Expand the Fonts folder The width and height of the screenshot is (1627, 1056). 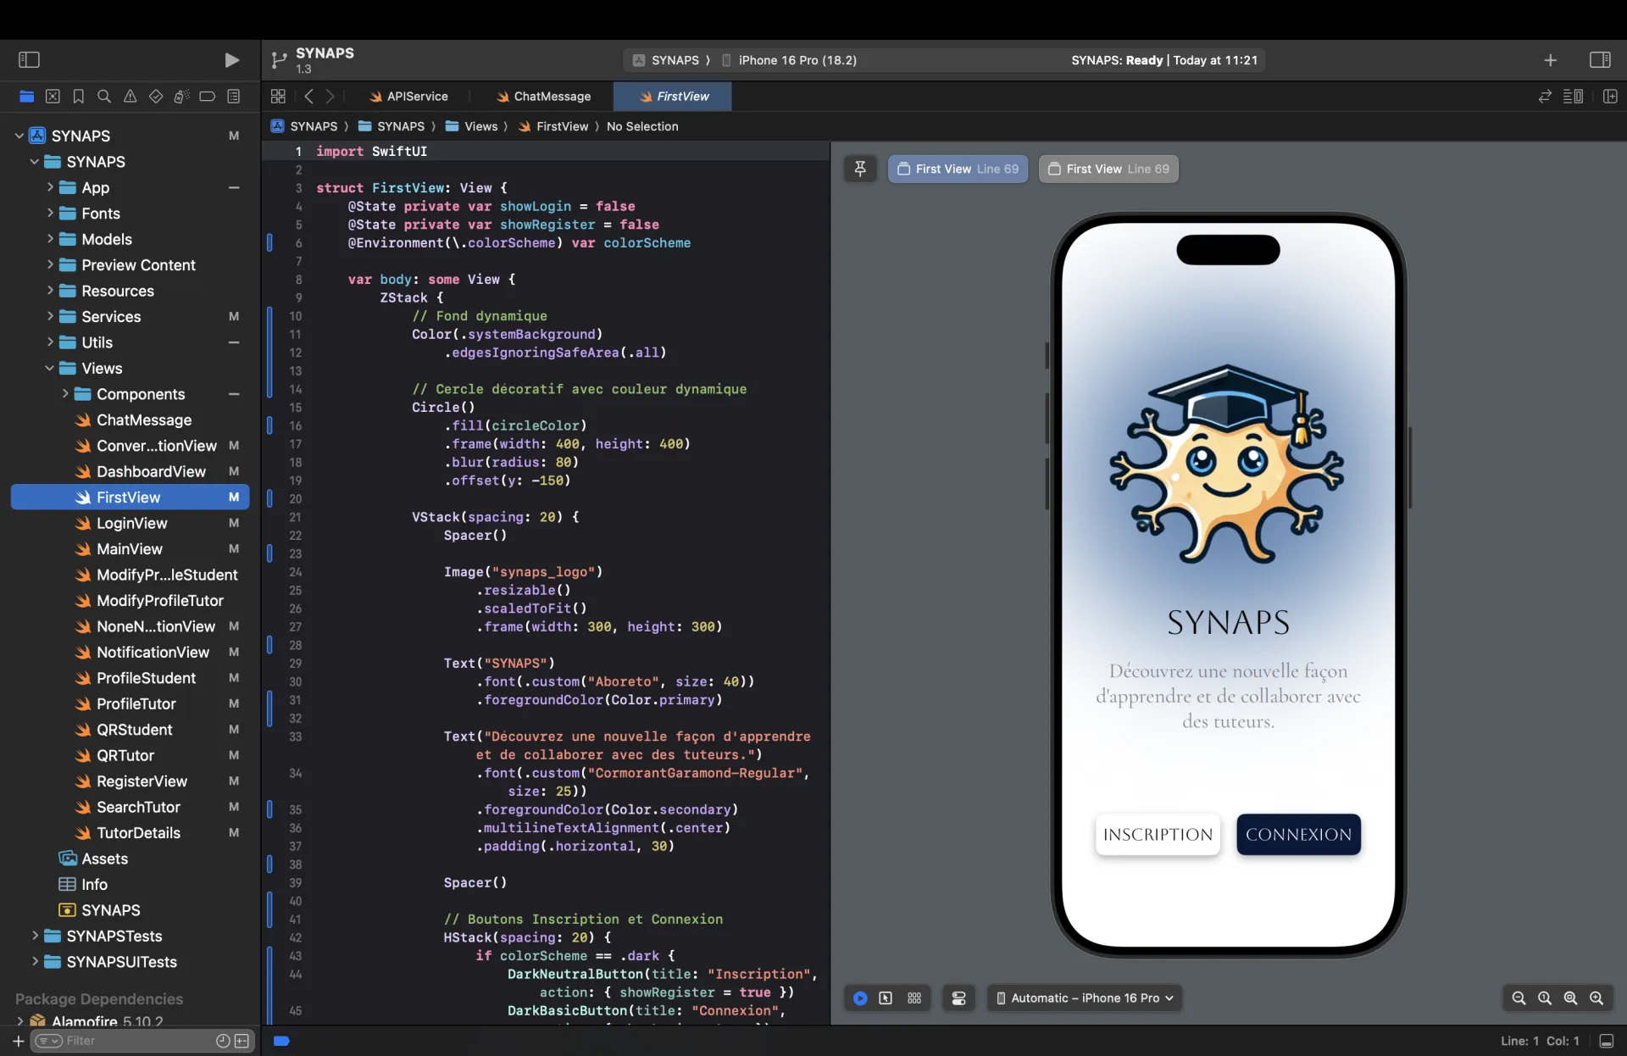click(50, 213)
